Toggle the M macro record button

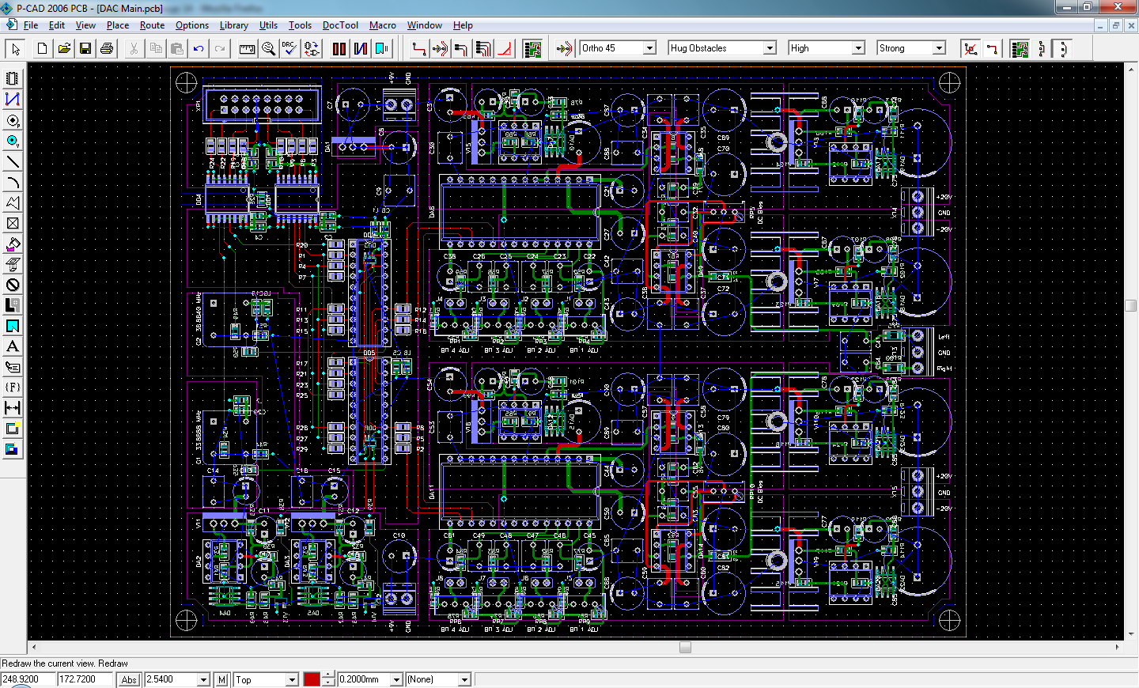pyautogui.click(x=222, y=679)
